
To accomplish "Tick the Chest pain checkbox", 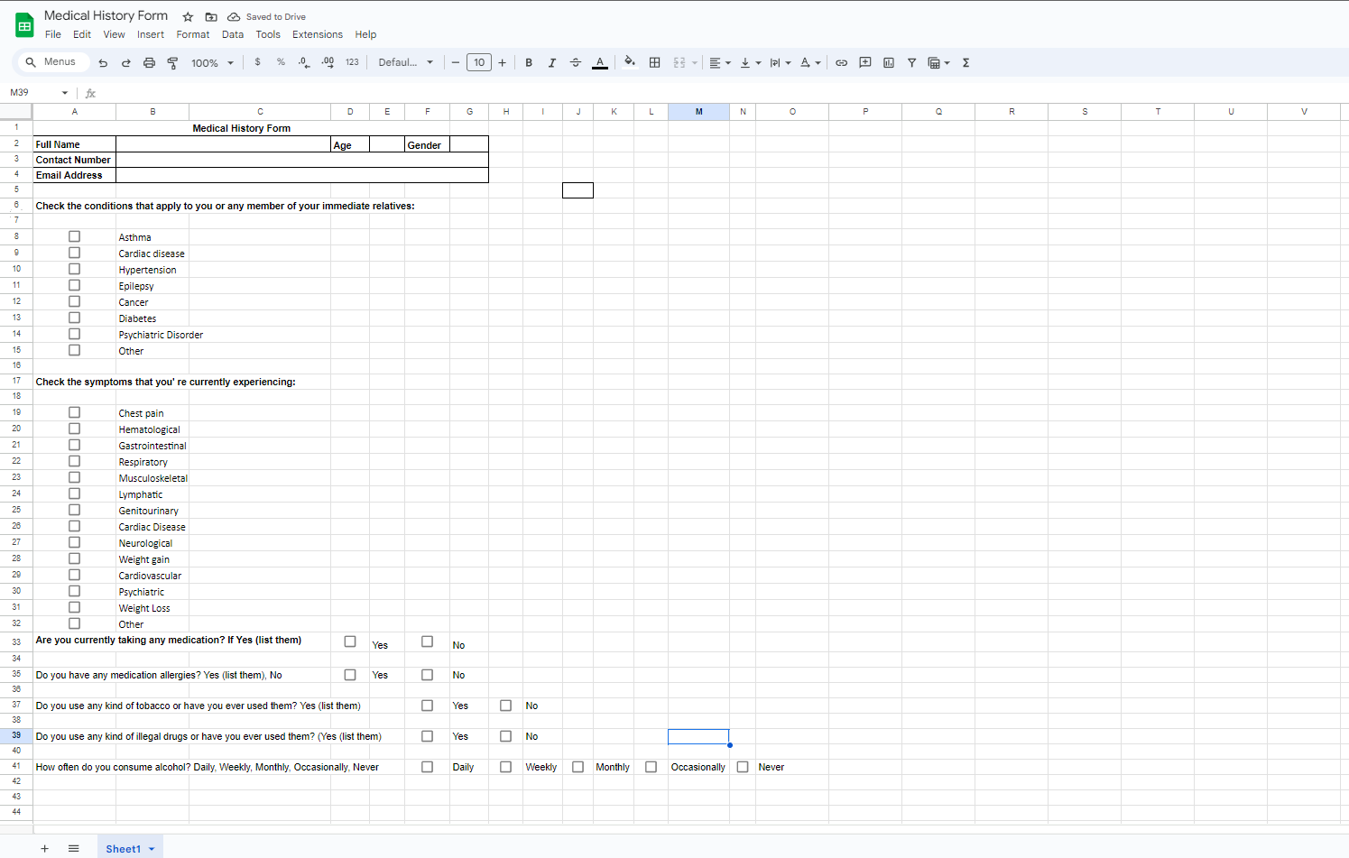I will [x=74, y=412].
